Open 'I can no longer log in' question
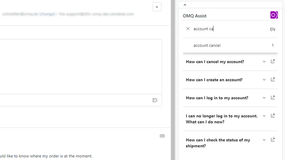Viewport: 285px width, 160px height. point(221,119)
